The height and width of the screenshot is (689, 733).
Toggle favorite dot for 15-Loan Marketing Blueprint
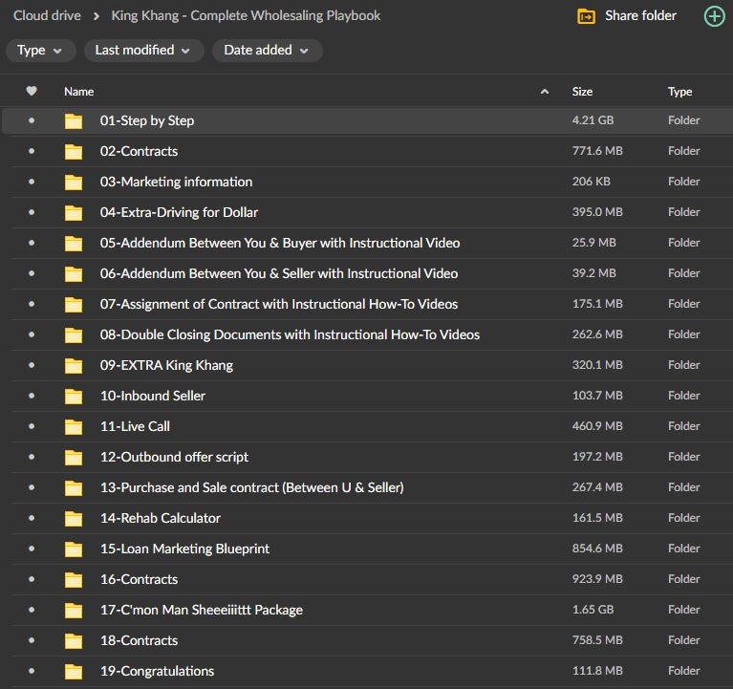[32, 549]
